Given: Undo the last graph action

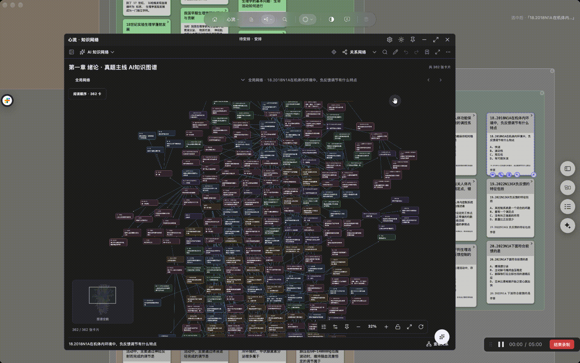Looking at the screenshot, I should [406, 52].
